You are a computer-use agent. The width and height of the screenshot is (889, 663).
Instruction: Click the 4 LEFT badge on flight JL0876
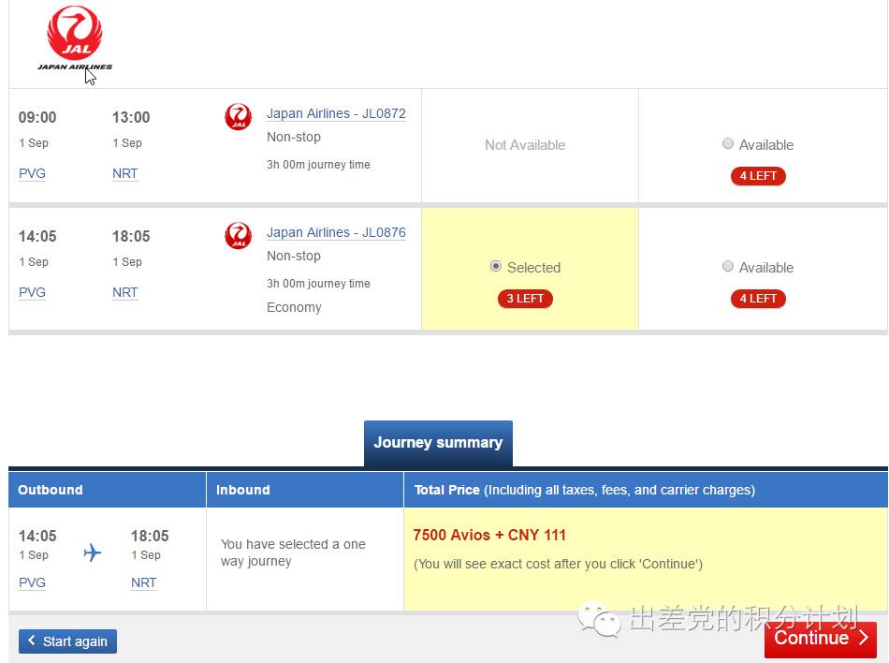click(758, 299)
